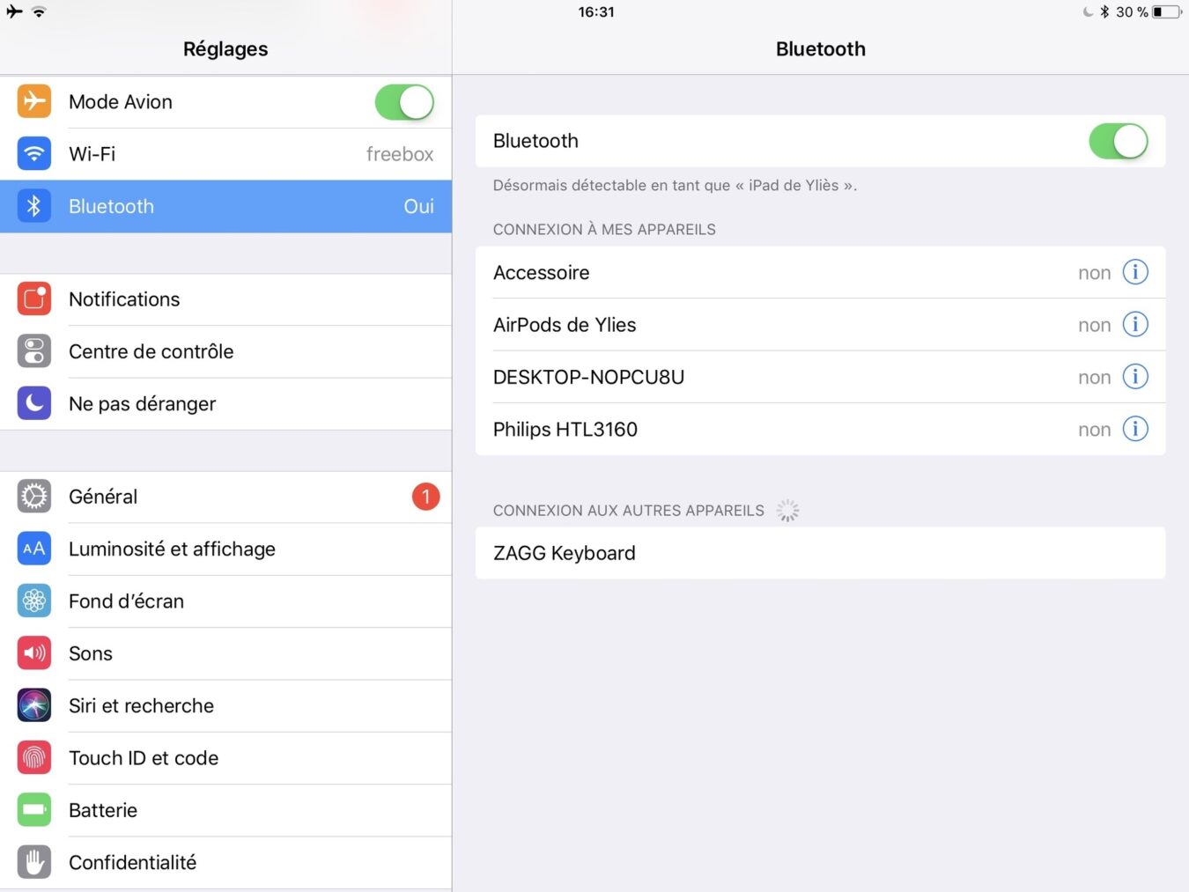Tap the orange Mode Avion airplane icon
The width and height of the screenshot is (1189, 892).
34,101
